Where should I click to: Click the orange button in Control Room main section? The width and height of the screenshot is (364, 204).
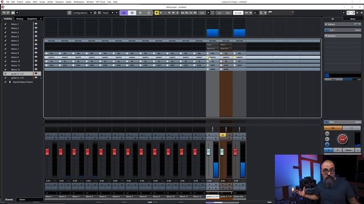click(x=333, y=128)
